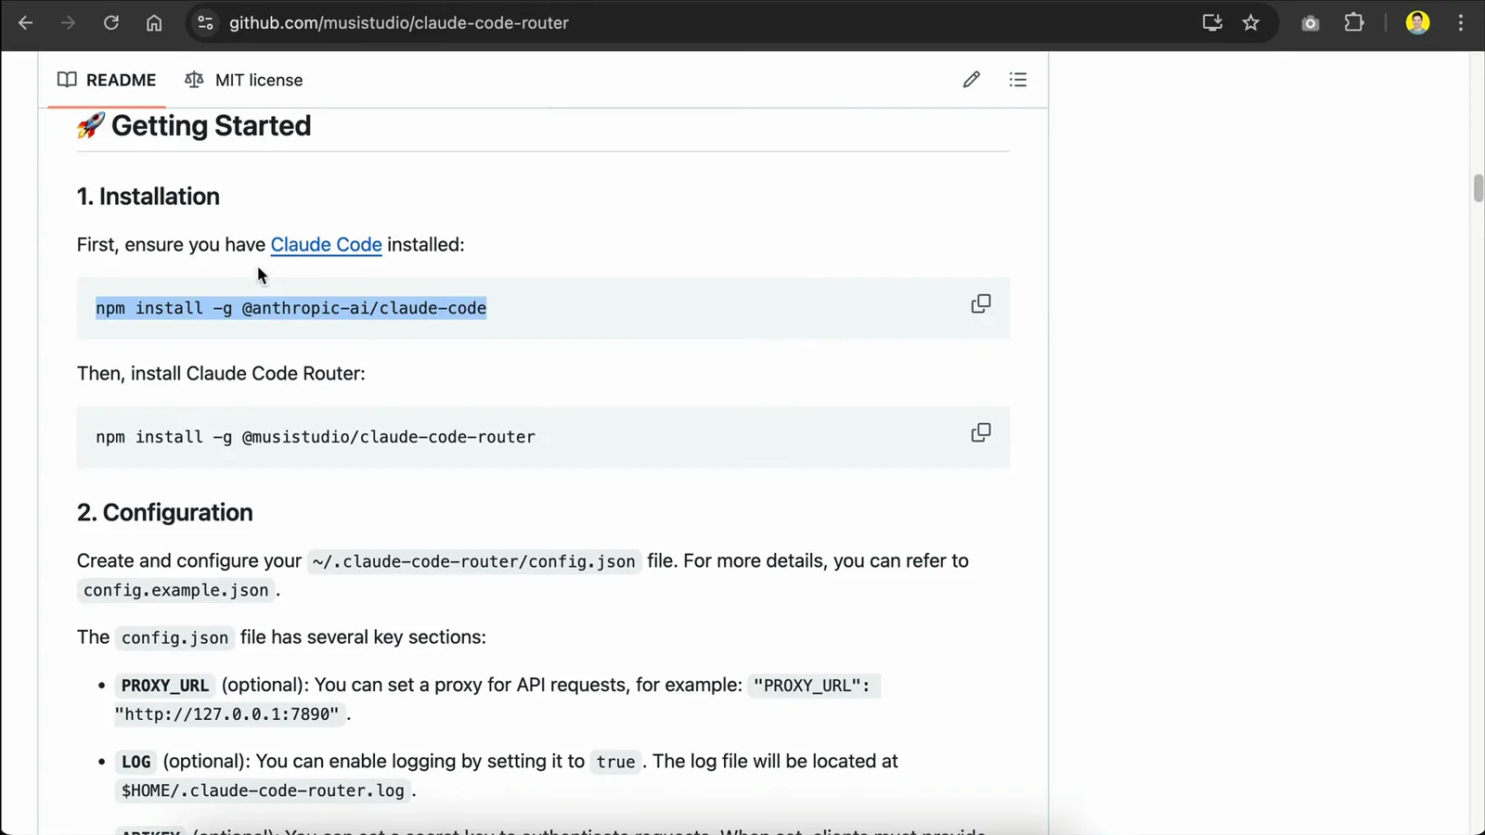
Task: Click the address bar URL
Action: [x=399, y=22]
